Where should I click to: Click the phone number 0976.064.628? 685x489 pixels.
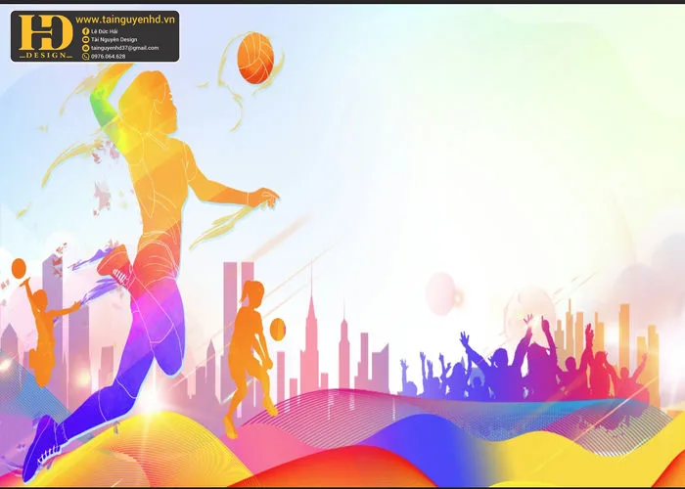[x=108, y=57]
